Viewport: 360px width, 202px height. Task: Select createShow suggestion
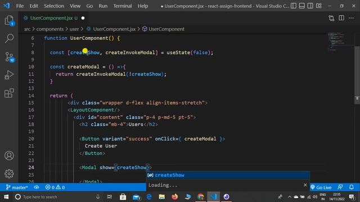pos(228,175)
